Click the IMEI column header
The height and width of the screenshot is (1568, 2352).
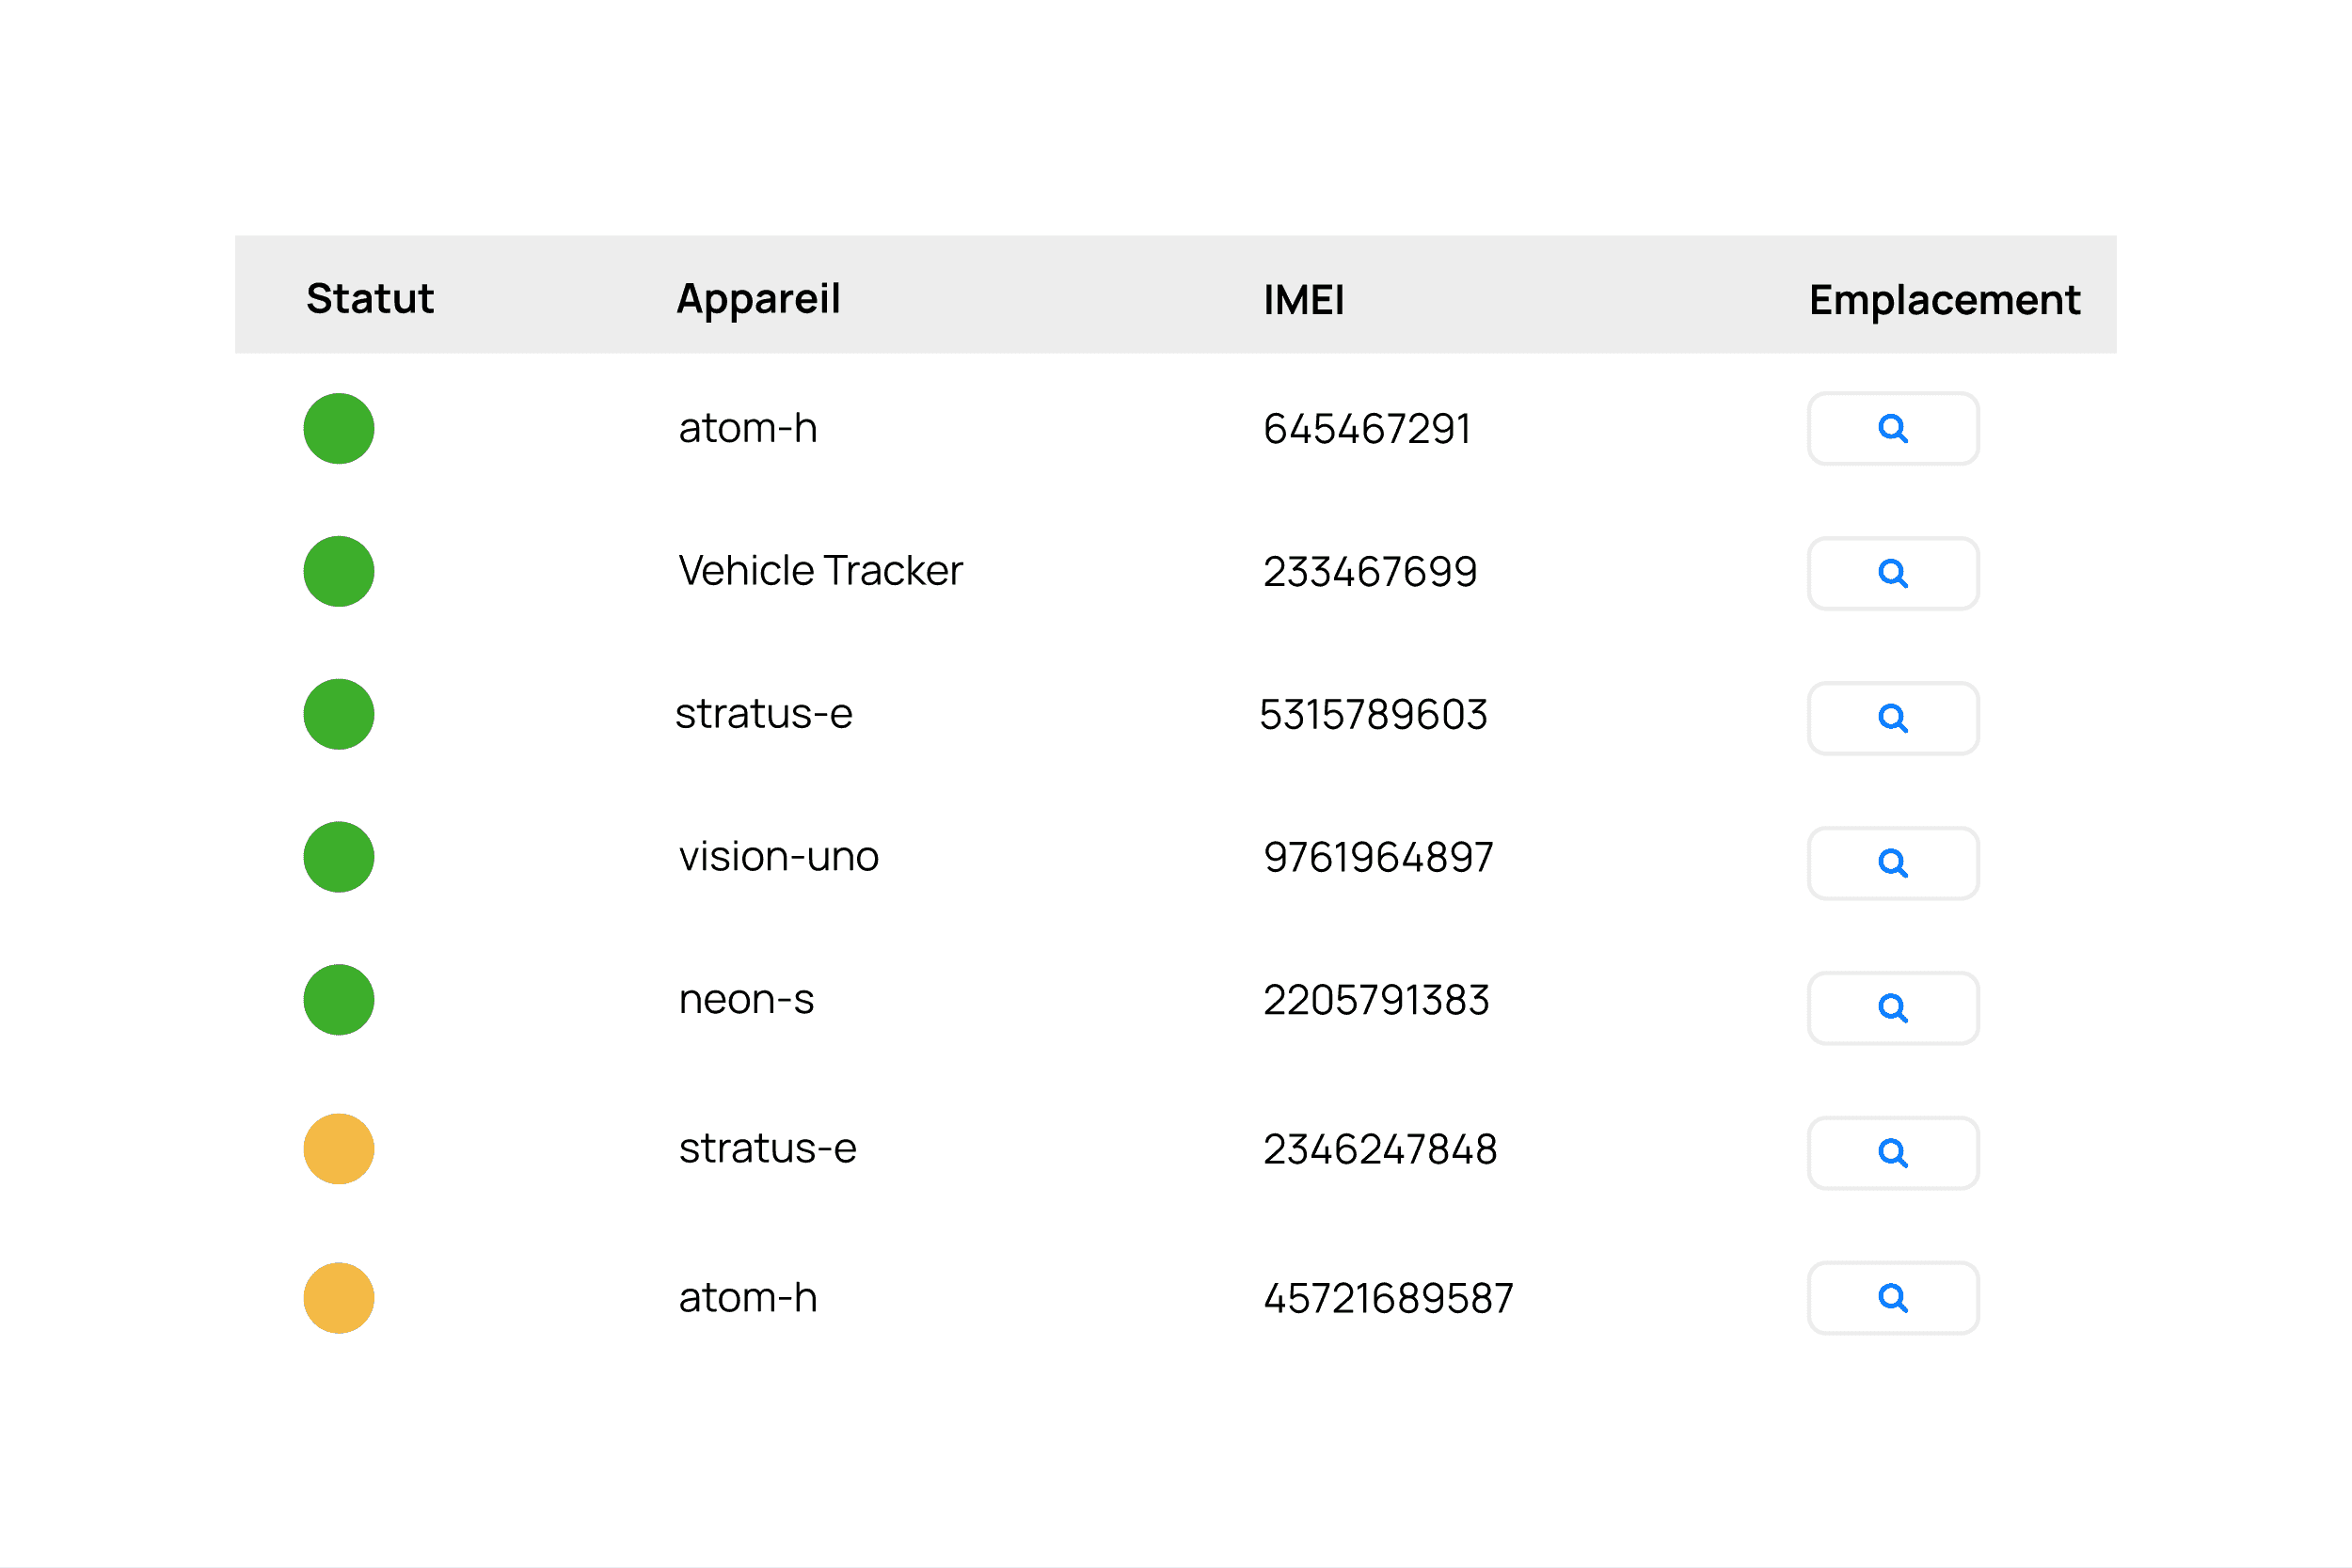[x=1303, y=300]
